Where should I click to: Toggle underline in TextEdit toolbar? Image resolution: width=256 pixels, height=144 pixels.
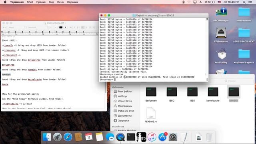tap(78, 28)
